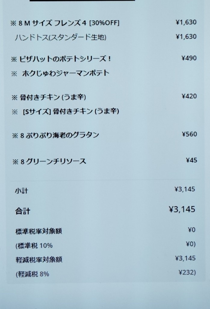Screen dimensions: 210x309
Task: Click the ¥45 green chili sauce price
Action: click(x=191, y=160)
